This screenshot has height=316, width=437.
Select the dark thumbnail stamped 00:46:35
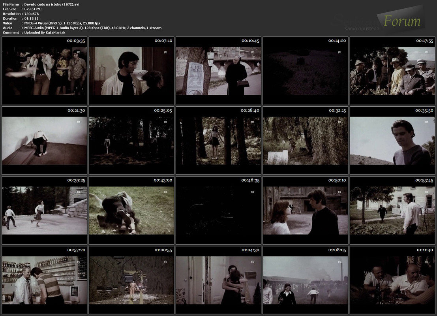218,210
